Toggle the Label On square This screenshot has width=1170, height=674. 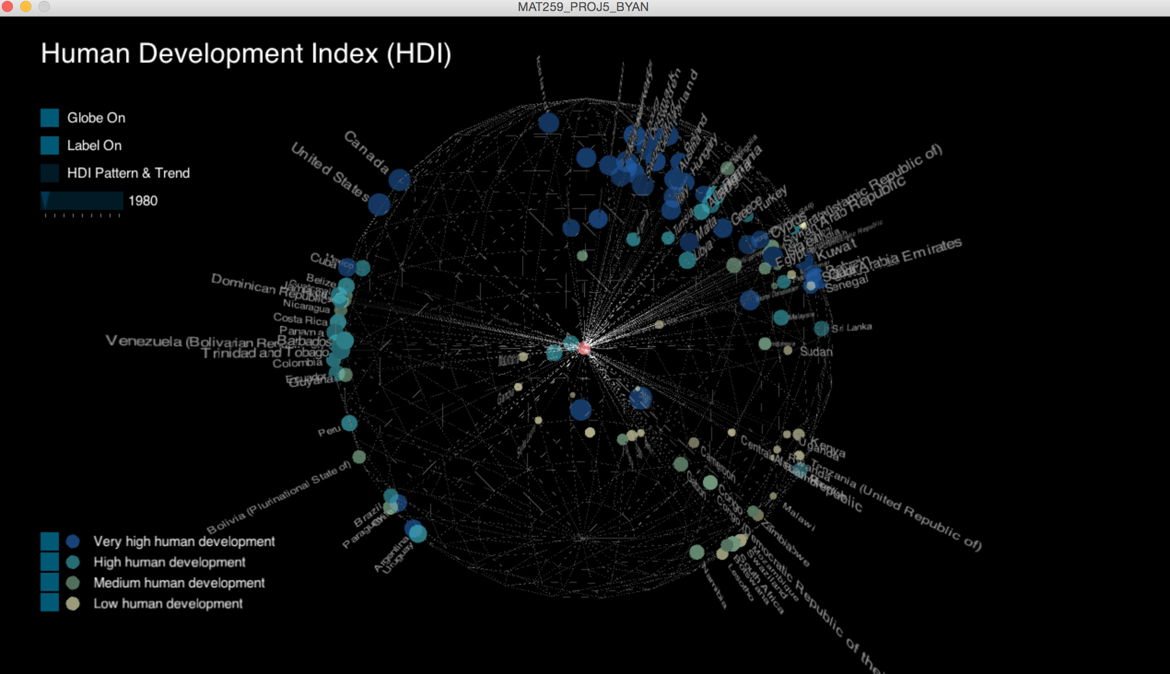(x=50, y=145)
